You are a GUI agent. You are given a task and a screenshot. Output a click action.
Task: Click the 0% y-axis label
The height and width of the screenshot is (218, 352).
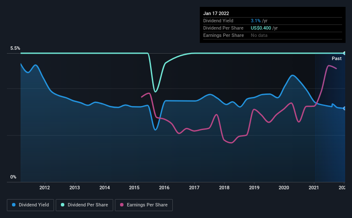(13, 177)
